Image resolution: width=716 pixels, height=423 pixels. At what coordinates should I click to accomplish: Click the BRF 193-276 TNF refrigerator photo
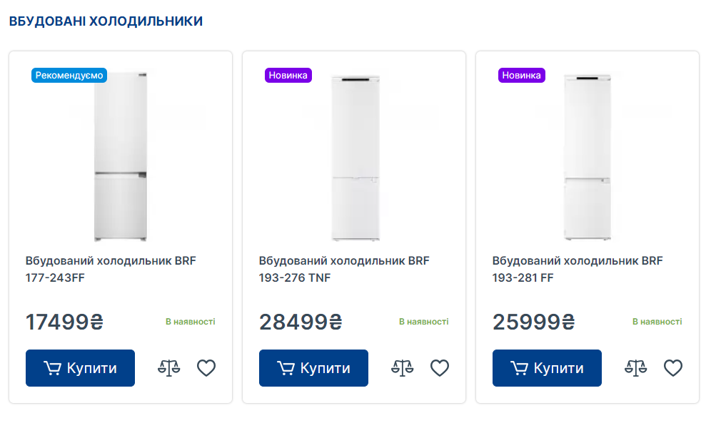355,157
